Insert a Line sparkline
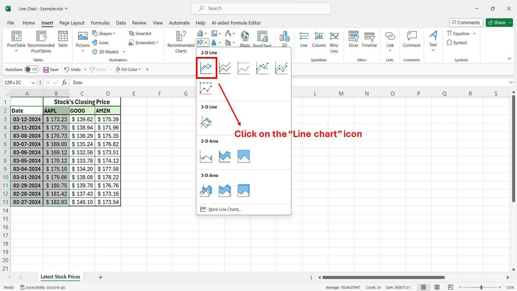Screen dimensions: 517x291 tap(304, 40)
